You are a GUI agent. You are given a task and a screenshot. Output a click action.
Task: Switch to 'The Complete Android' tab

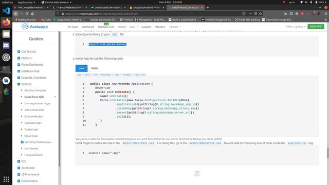click(x=31, y=7)
